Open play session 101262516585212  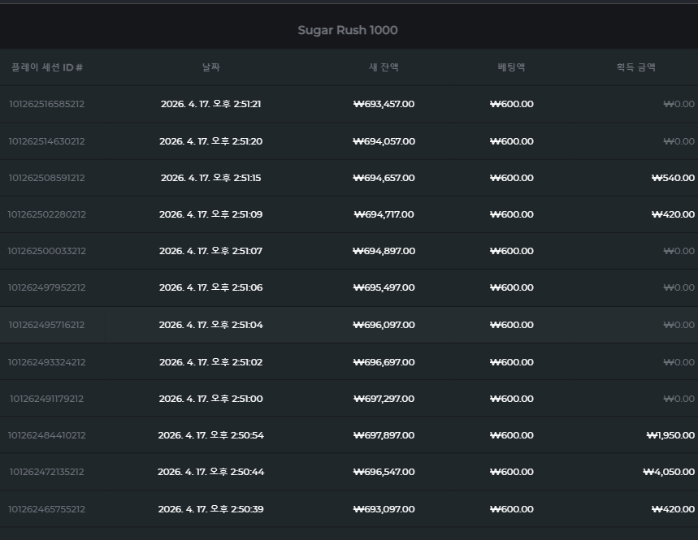47,104
